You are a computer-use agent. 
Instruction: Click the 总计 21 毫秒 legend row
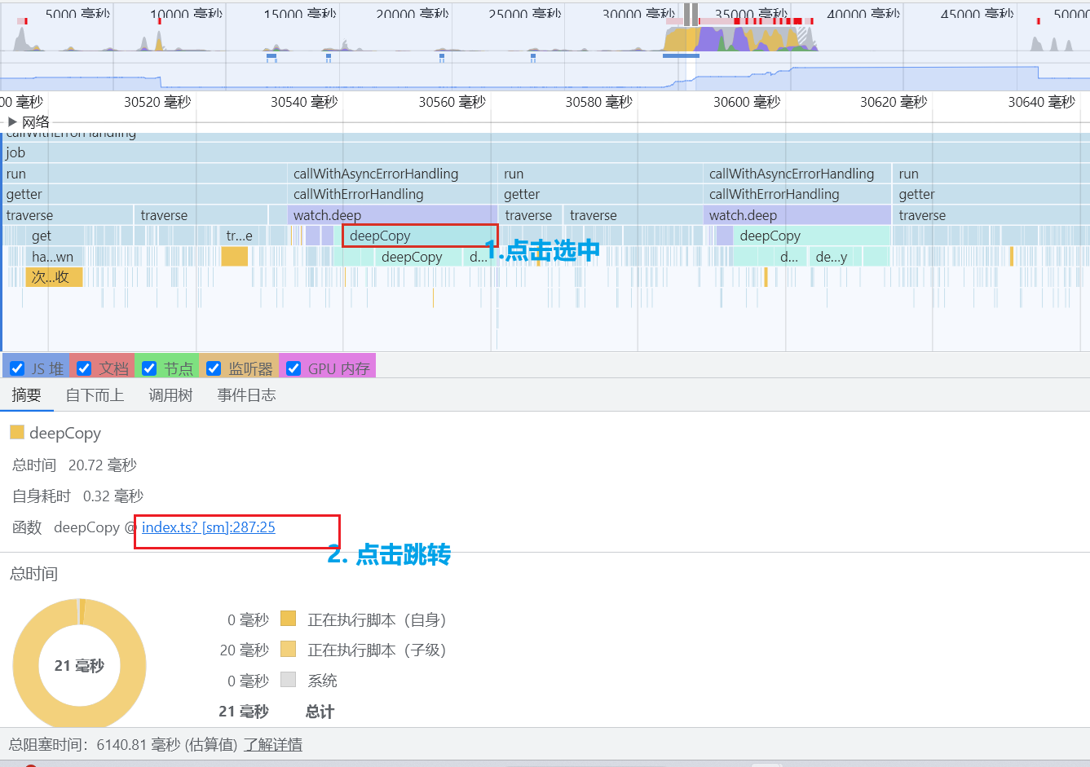(x=276, y=711)
